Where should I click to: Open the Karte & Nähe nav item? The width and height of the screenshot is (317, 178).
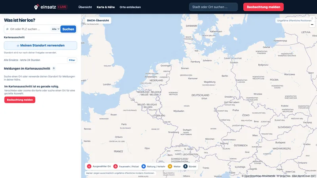(x=105, y=7)
